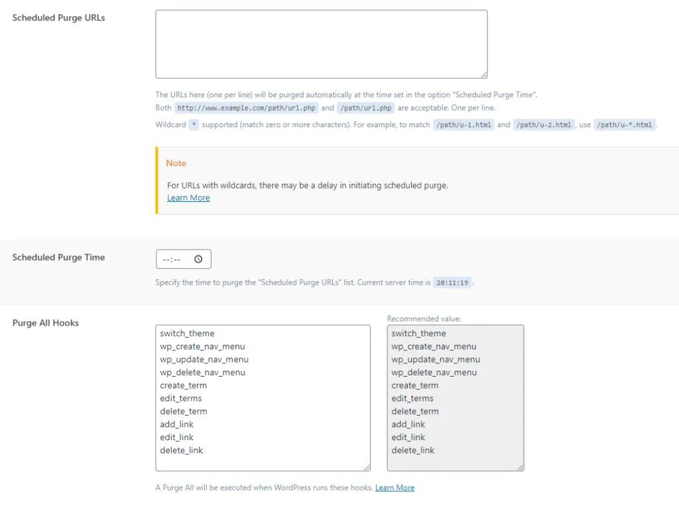Click the Recommended value: caption
This screenshot has width=679, height=511.
coord(424,318)
